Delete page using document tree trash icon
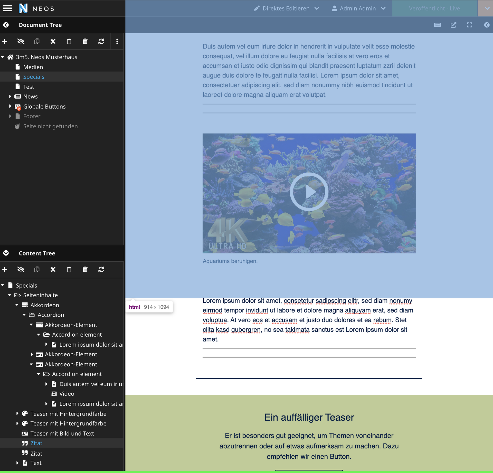 (85, 41)
